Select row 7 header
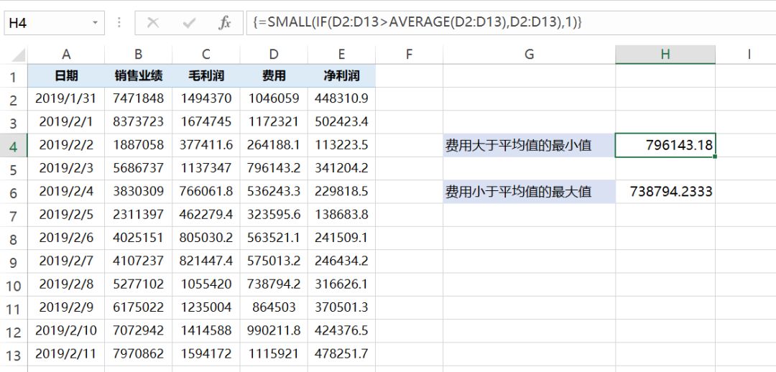This screenshot has width=776, height=372. (x=14, y=215)
